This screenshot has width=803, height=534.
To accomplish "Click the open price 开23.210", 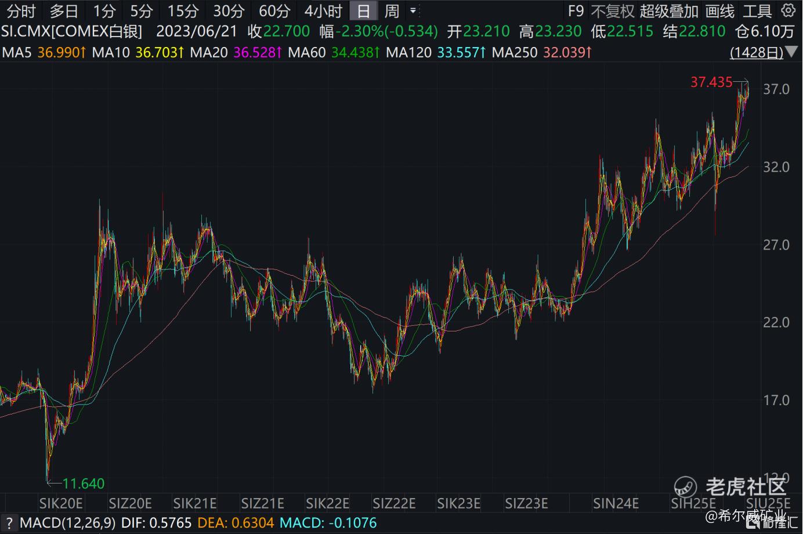I will 479,31.
